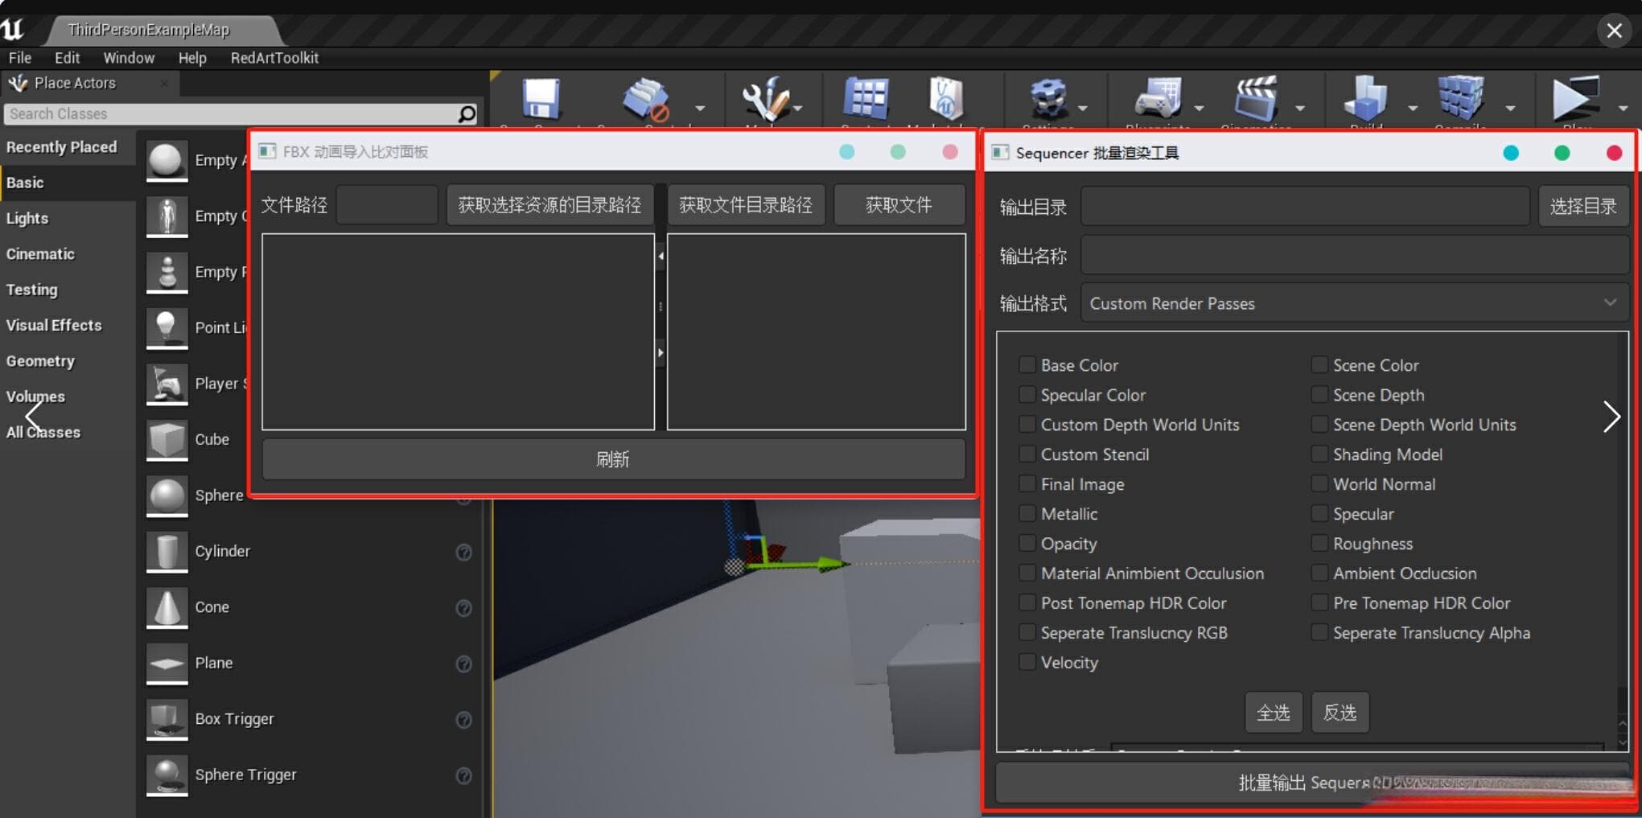The height and width of the screenshot is (818, 1642).
Task: Click the 全选 select all button
Action: pos(1274,713)
